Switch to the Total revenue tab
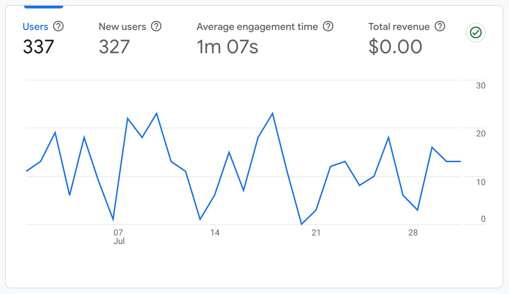 pyautogui.click(x=399, y=27)
